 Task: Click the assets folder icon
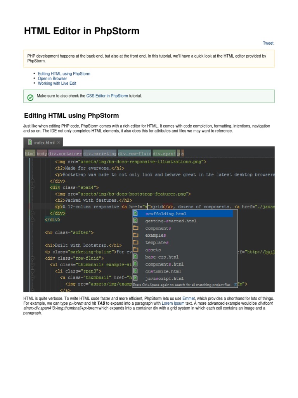135,250
